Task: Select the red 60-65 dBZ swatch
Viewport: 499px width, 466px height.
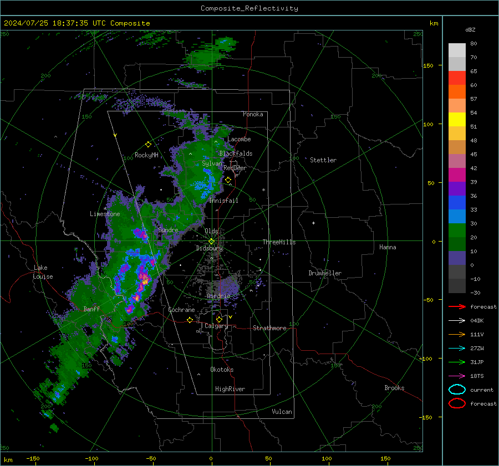Action: pyautogui.click(x=457, y=78)
